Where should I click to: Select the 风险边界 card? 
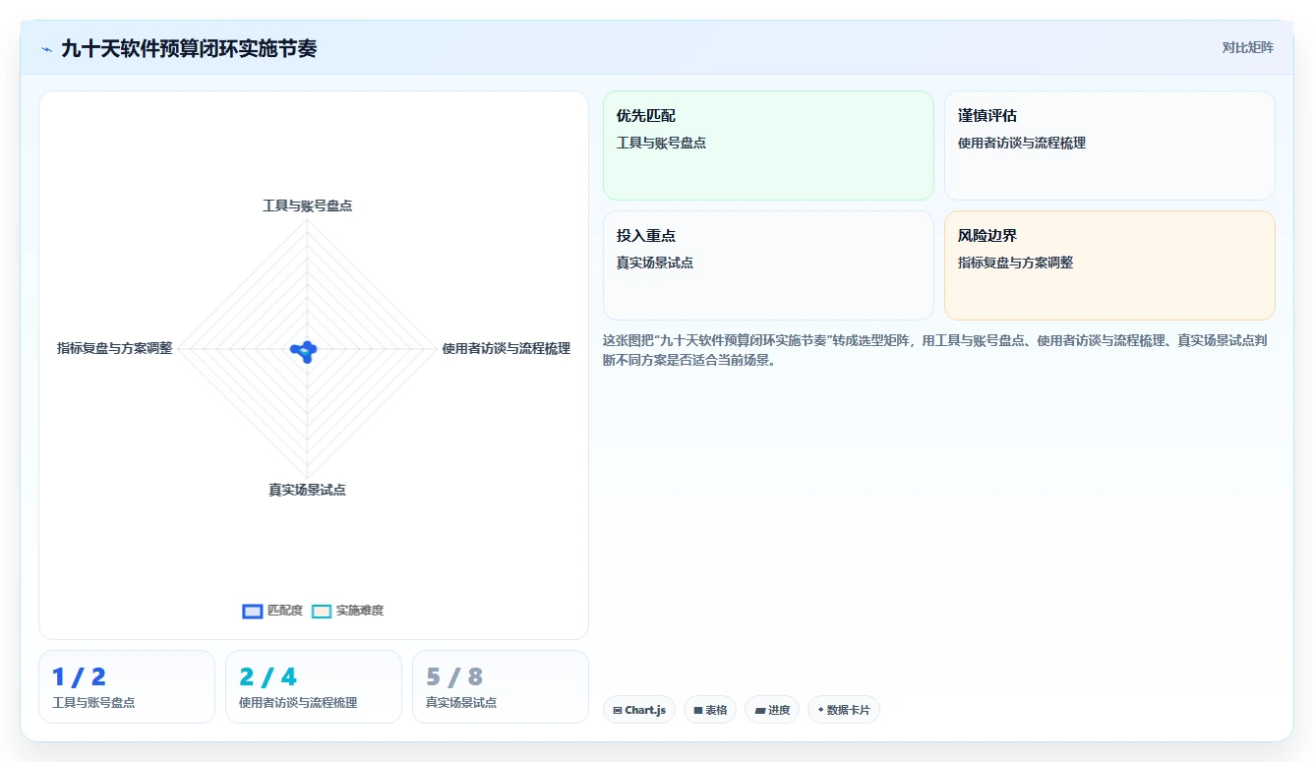(x=1109, y=265)
